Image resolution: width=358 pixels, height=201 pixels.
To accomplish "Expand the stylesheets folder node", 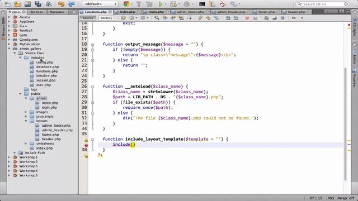I will (x=26, y=143).
